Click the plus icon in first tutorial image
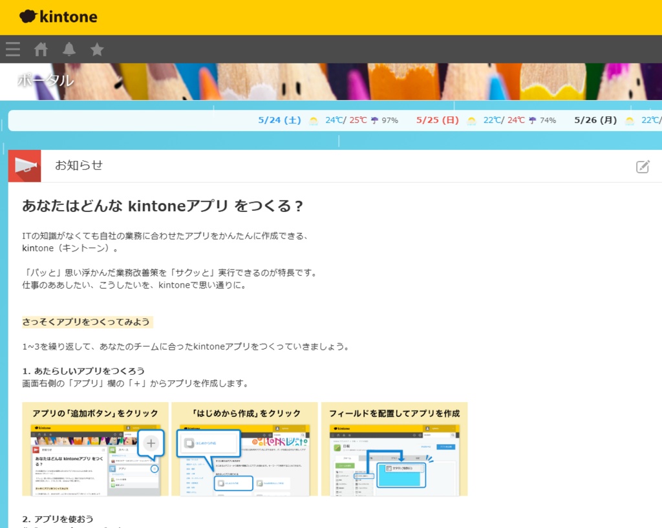This screenshot has width=662, height=528. [151, 443]
